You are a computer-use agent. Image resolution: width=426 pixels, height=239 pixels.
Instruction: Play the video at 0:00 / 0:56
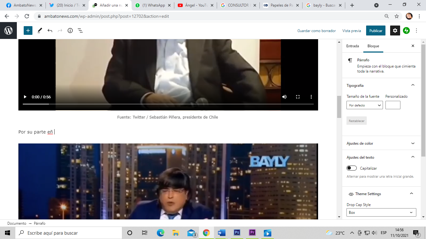coord(25,97)
